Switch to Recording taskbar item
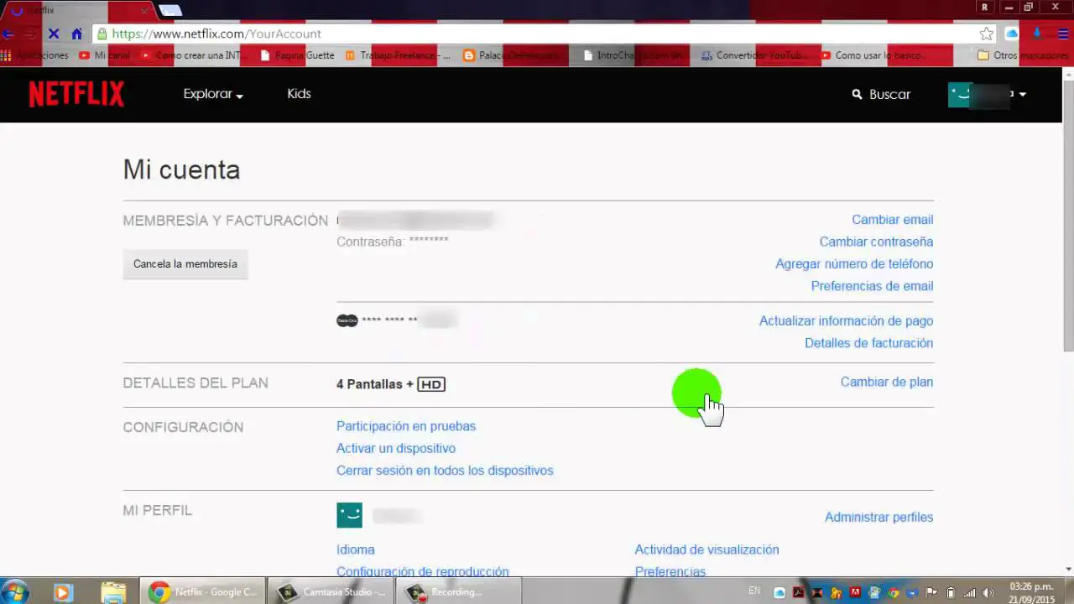 (x=458, y=592)
